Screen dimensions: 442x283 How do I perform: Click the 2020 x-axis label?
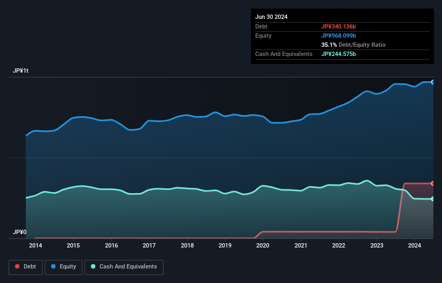tap(263, 245)
